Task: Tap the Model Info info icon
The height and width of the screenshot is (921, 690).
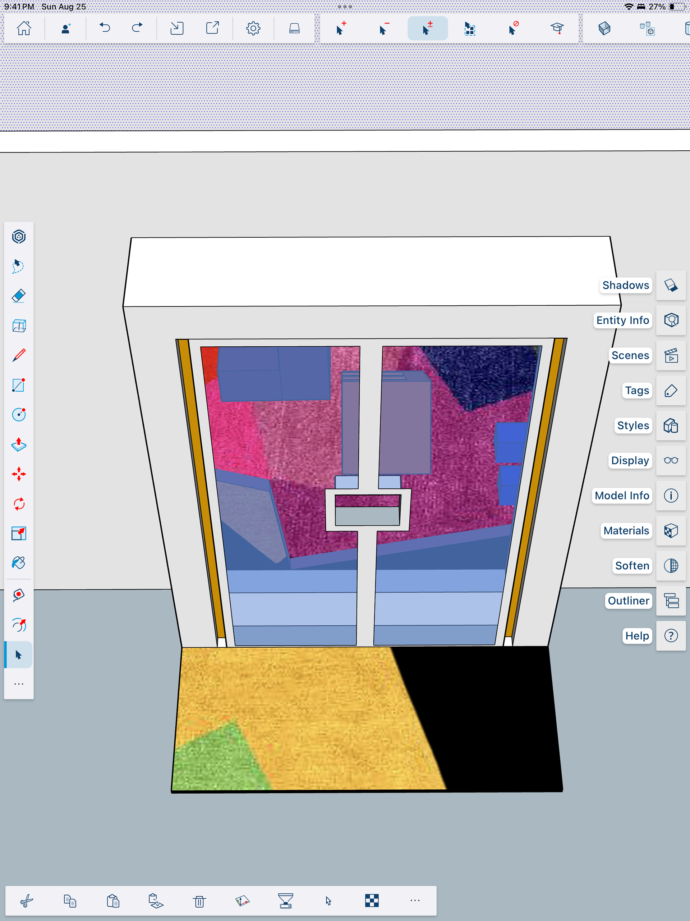Action: pyautogui.click(x=671, y=496)
